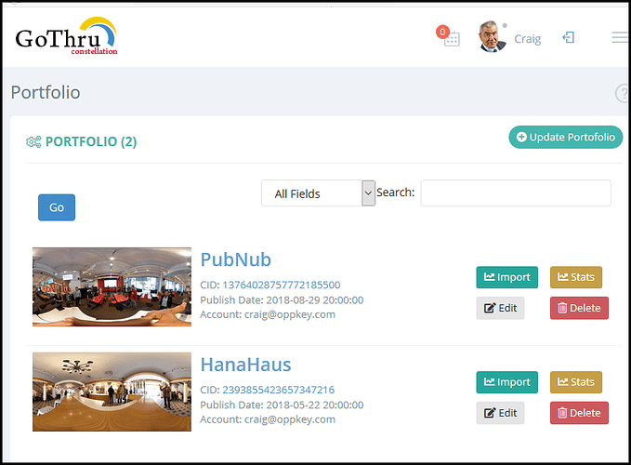Click PubNub publish date 2018-08-29 text
Viewport: 631px width, 465px height.
(x=282, y=300)
